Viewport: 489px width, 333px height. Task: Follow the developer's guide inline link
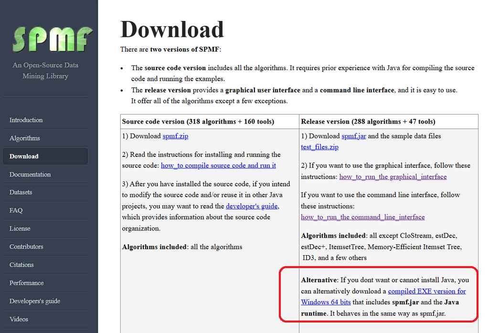tap(252, 206)
